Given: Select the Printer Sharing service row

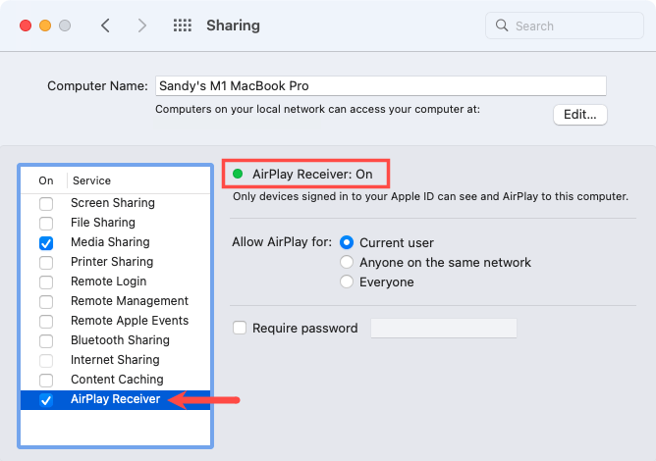Looking at the screenshot, I should tap(116, 262).
